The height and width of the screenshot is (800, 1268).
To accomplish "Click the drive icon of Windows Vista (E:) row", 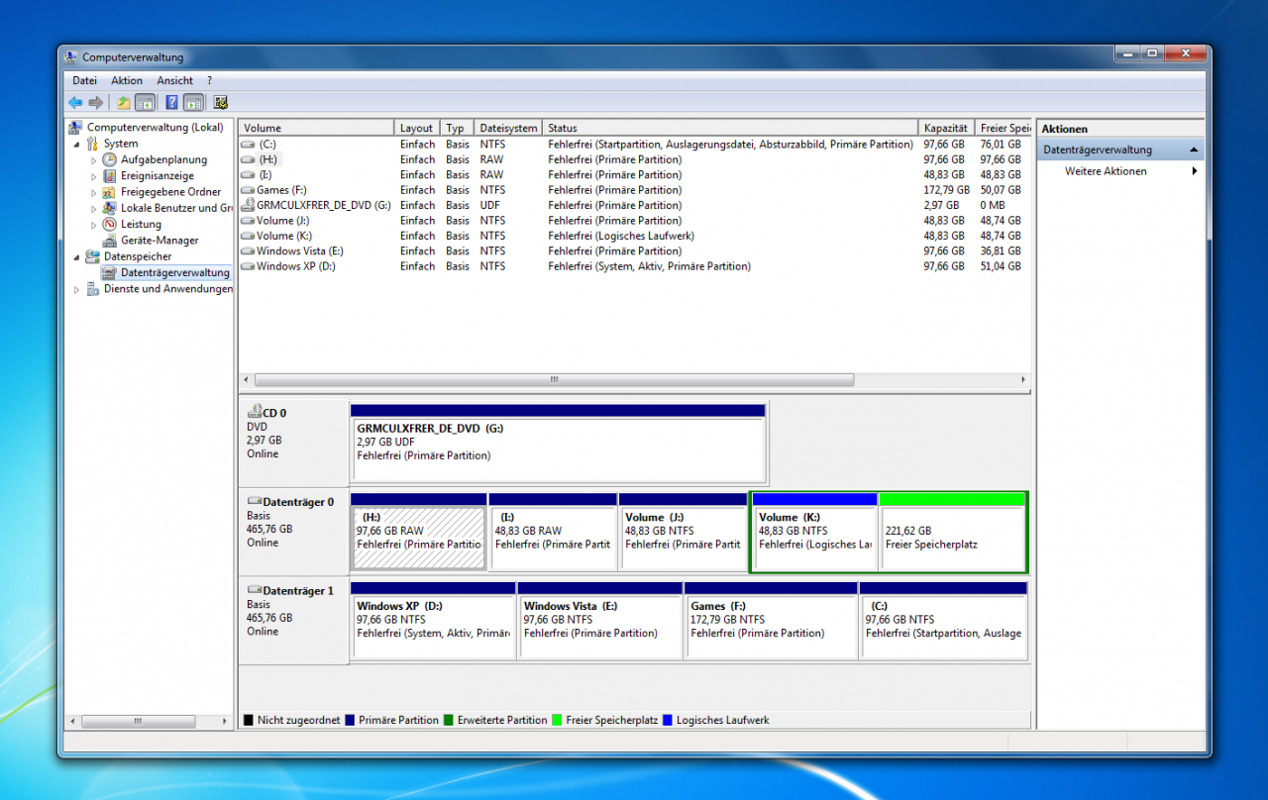I will click(x=248, y=250).
